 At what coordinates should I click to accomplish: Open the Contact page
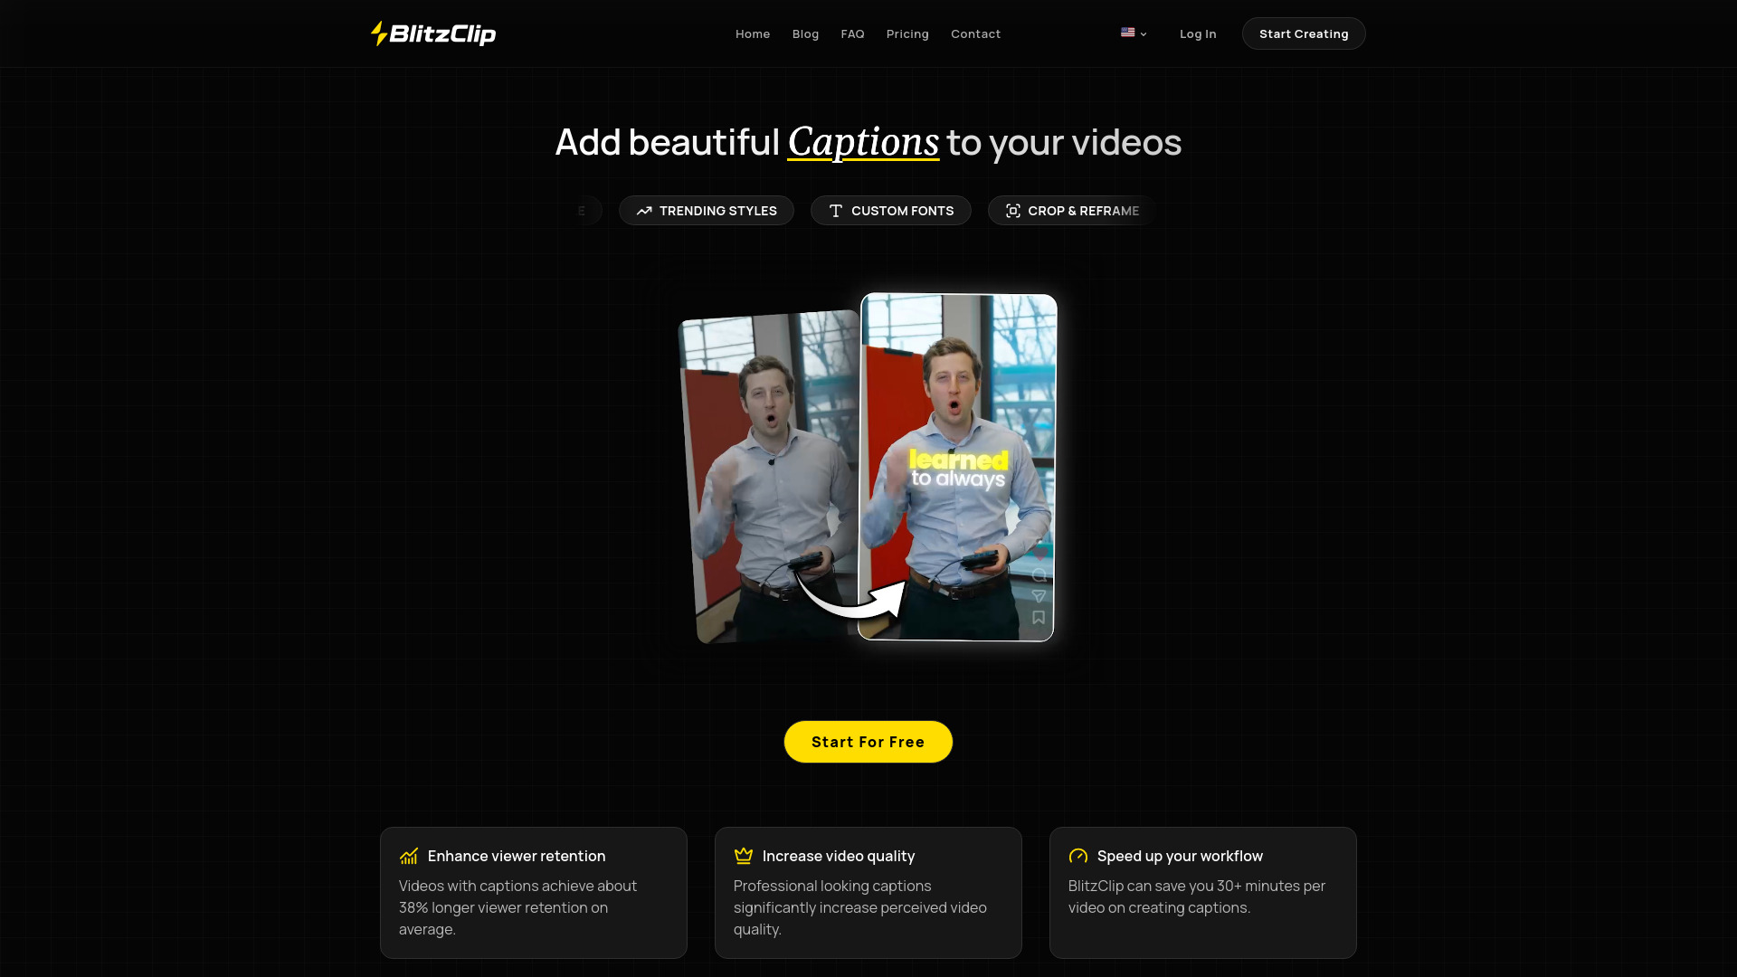pyautogui.click(x=975, y=33)
